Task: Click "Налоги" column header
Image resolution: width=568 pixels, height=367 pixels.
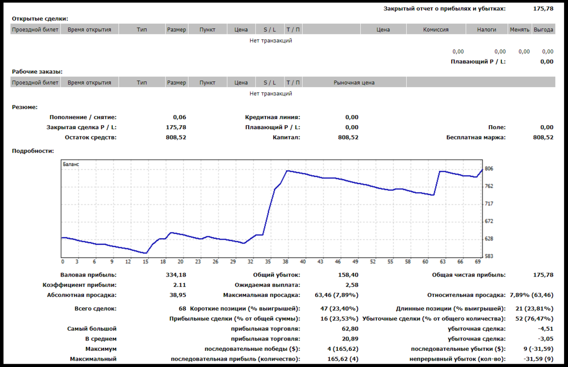Action: (x=486, y=30)
